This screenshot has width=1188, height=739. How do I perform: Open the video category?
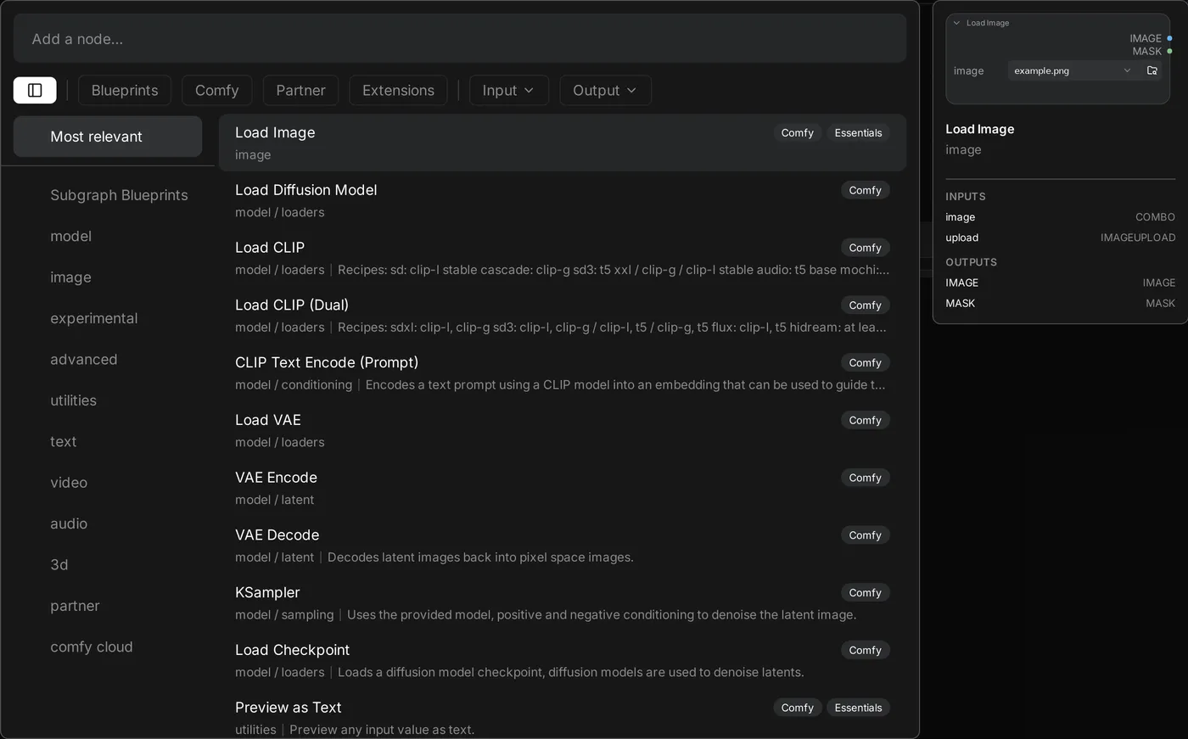point(69,483)
